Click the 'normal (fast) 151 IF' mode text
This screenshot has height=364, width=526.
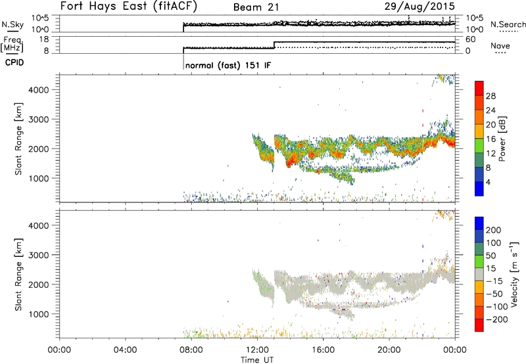tap(227, 65)
